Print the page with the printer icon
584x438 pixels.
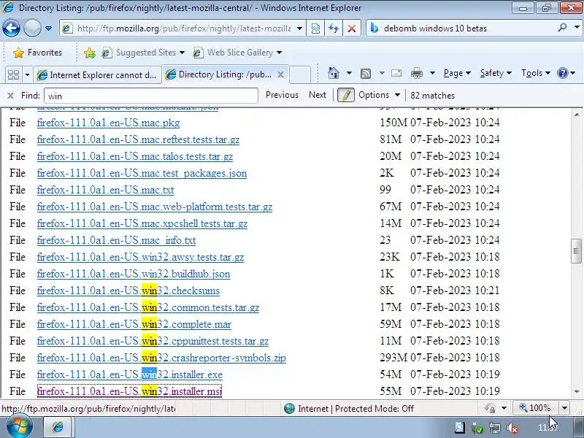(x=416, y=74)
